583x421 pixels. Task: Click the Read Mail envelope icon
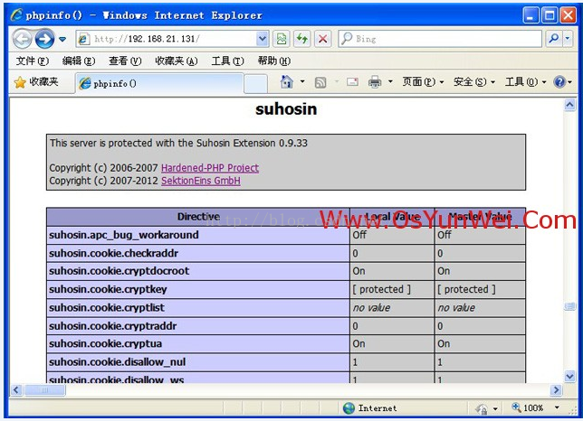point(352,82)
